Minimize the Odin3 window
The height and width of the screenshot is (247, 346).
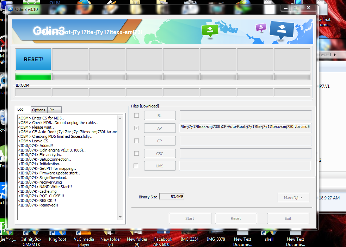(x=285, y=8)
